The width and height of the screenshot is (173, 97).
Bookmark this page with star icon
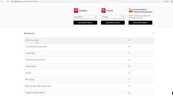(168, 2)
